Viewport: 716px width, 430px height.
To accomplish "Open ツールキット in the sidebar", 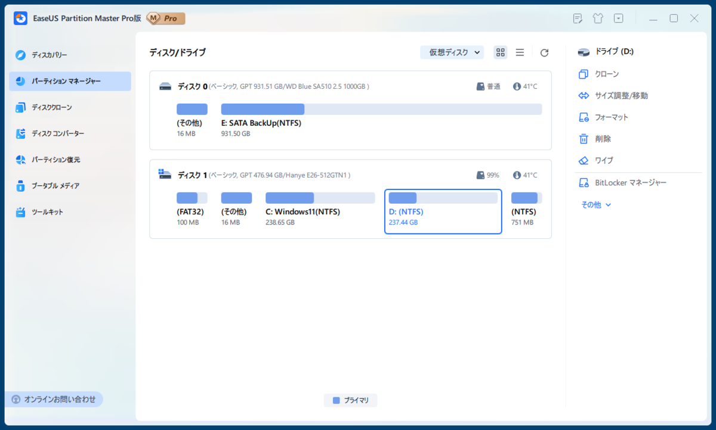I will coord(70,212).
